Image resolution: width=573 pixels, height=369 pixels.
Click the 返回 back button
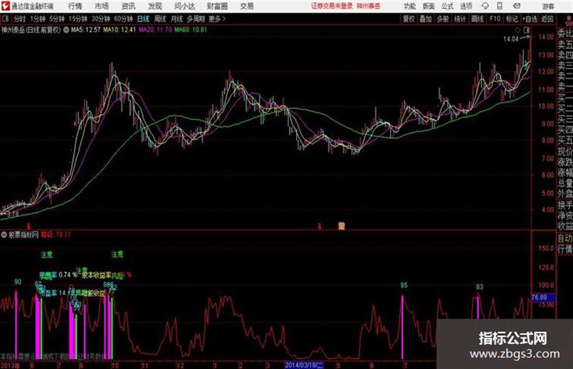tap(547, 19)
